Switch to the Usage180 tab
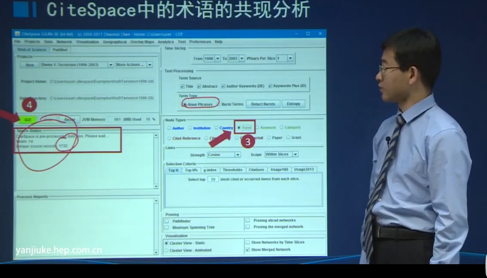The height and width of the screenshot is (278, 487). click(279, 170)
